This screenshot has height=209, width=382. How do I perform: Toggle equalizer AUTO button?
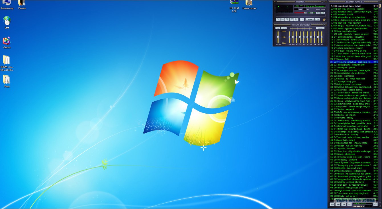(284, 28)
